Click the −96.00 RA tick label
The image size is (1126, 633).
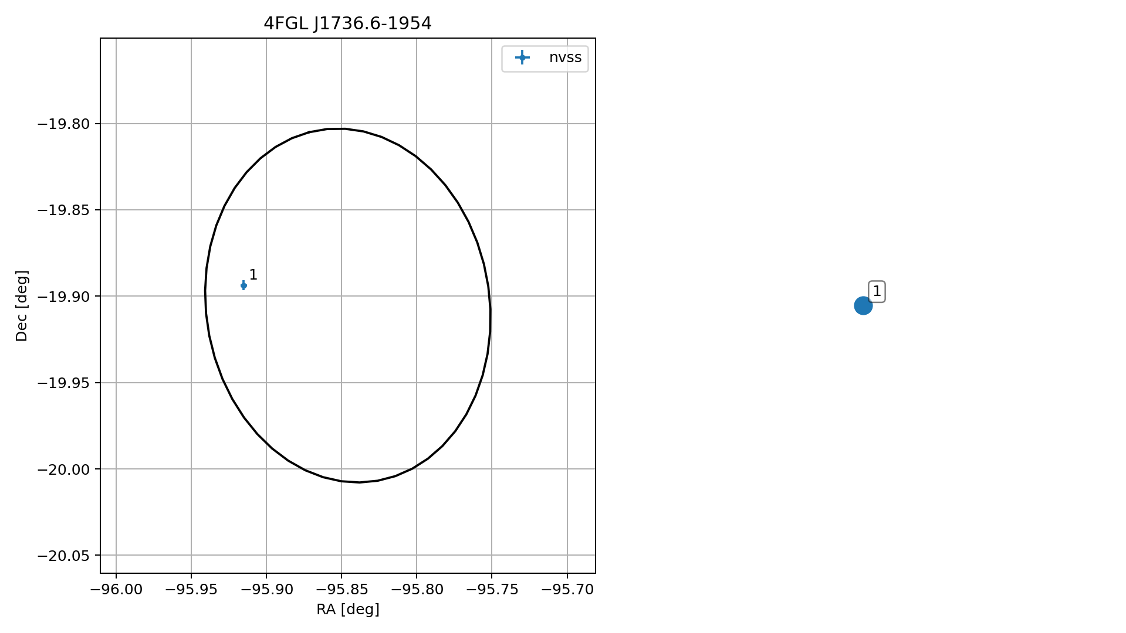pyautogui.click(x=116, y=590)
